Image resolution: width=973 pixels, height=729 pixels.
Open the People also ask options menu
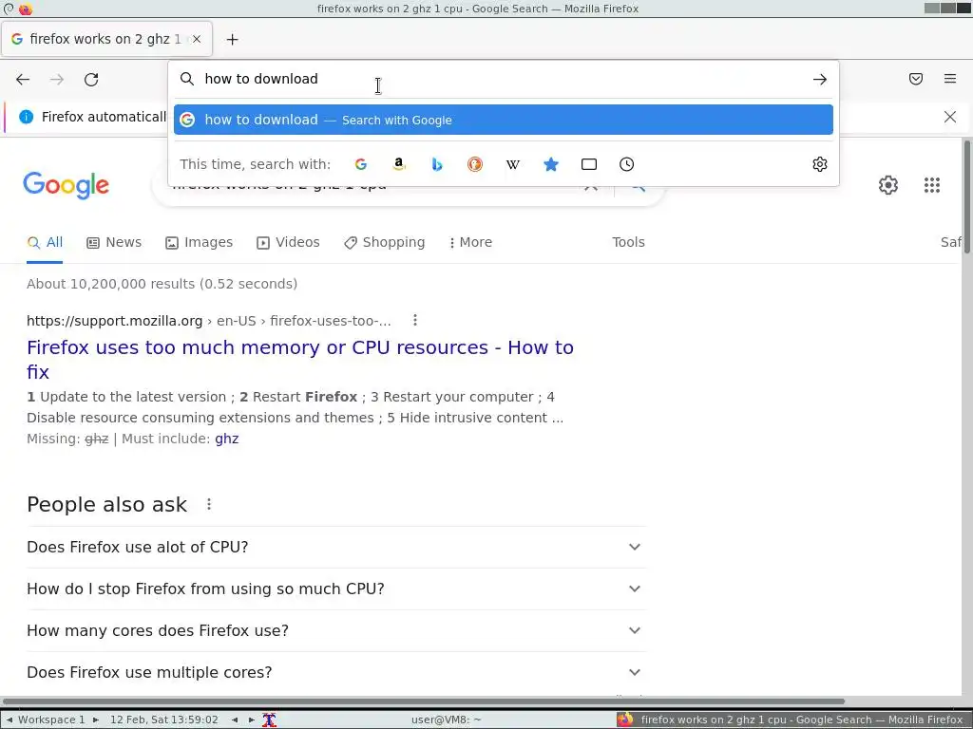coord(209,504)
